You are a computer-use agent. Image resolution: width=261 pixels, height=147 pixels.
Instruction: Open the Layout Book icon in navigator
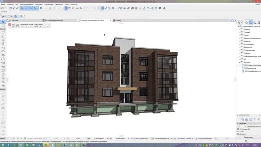(255, 22)
